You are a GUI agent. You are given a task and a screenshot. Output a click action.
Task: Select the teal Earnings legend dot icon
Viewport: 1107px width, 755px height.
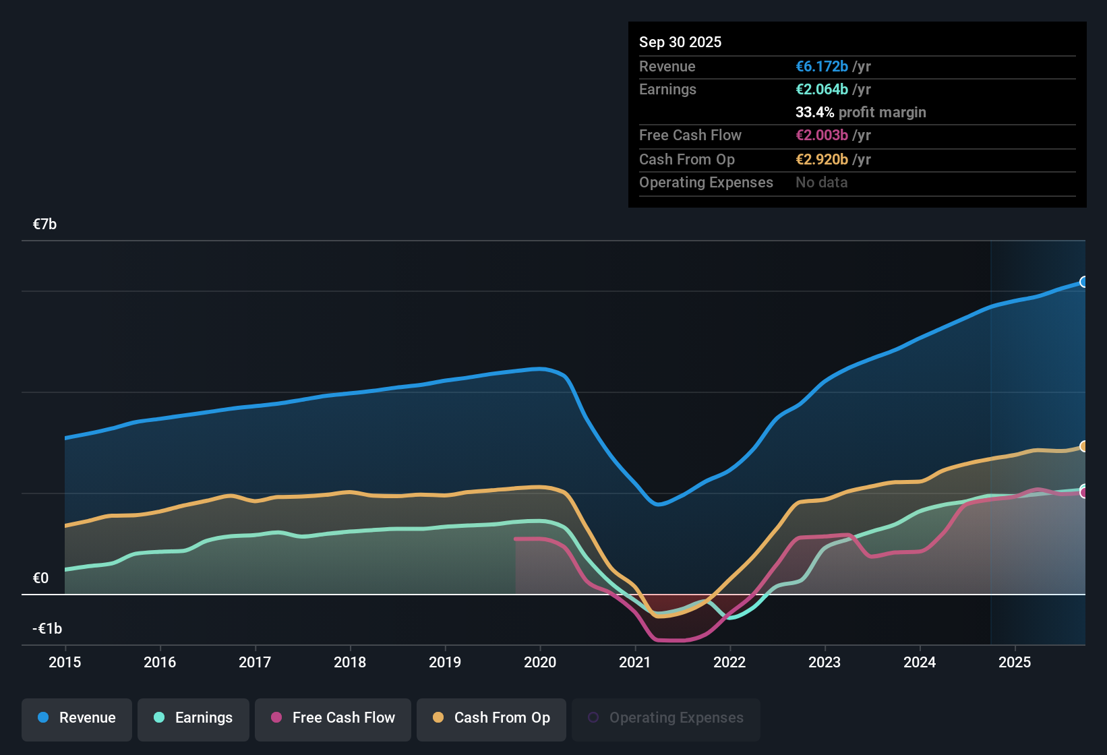159,718
